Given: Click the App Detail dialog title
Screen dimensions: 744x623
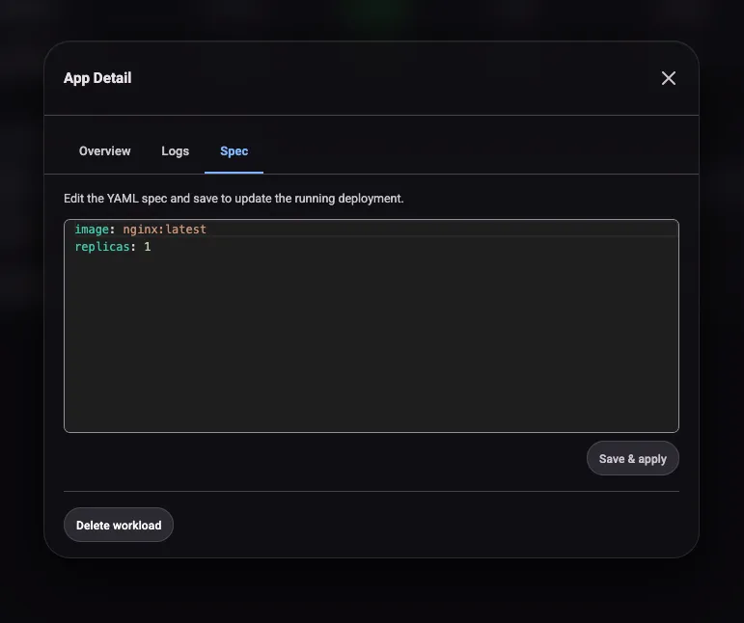Looking at the screenshot, I should click(x=97, y=78).
